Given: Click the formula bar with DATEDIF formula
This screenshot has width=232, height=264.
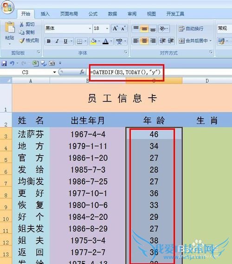Looking at the screenshot, I should pyautogui.click(x=159, y=72).
